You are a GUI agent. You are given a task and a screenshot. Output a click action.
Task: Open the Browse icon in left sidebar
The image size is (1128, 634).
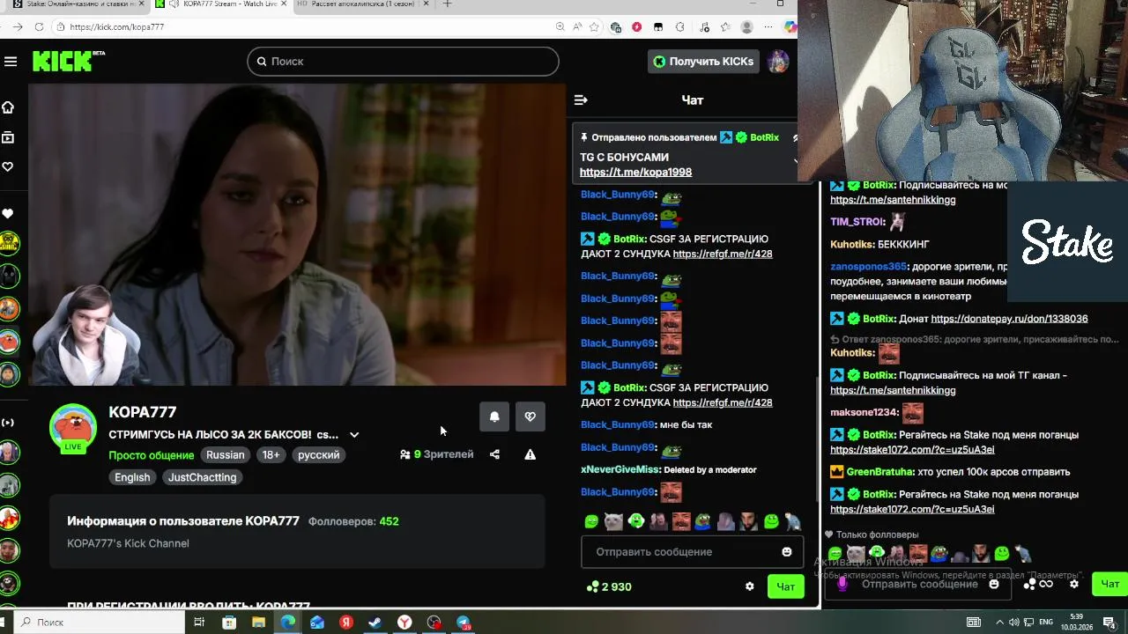[8, 137]
